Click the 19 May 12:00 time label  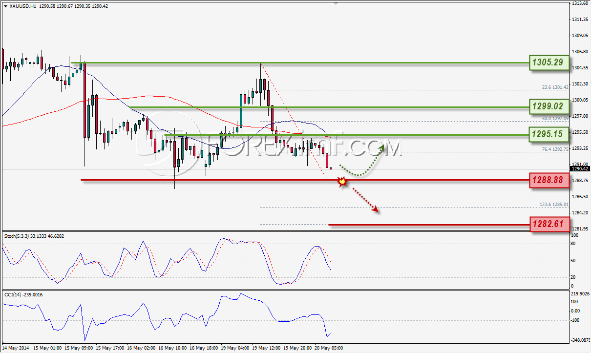266,348
